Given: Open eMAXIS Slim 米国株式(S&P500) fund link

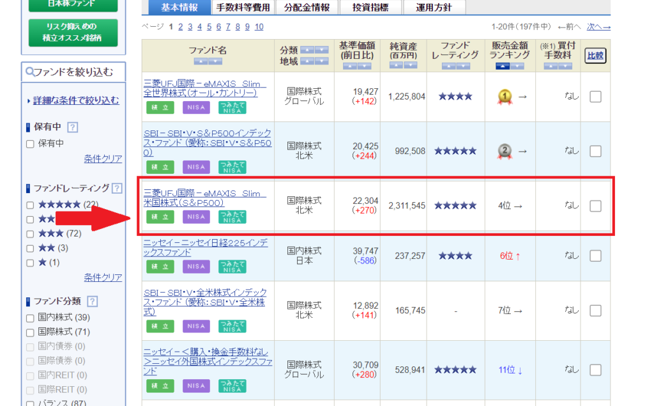Looking at the screenshot, I should 204,198.
